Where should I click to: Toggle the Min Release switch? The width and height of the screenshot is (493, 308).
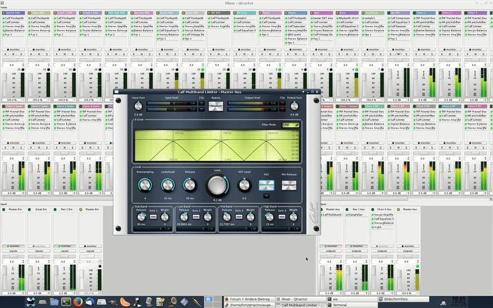click(x=289, y=185)
